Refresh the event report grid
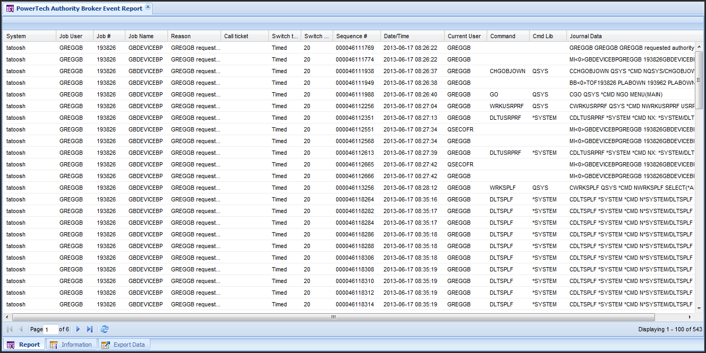Image resolution: width=706 pixels, height=353 pixels. point(105,329)
